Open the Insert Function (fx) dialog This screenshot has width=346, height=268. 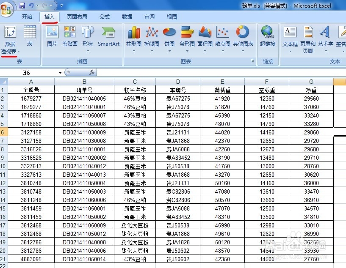point(92,72)
